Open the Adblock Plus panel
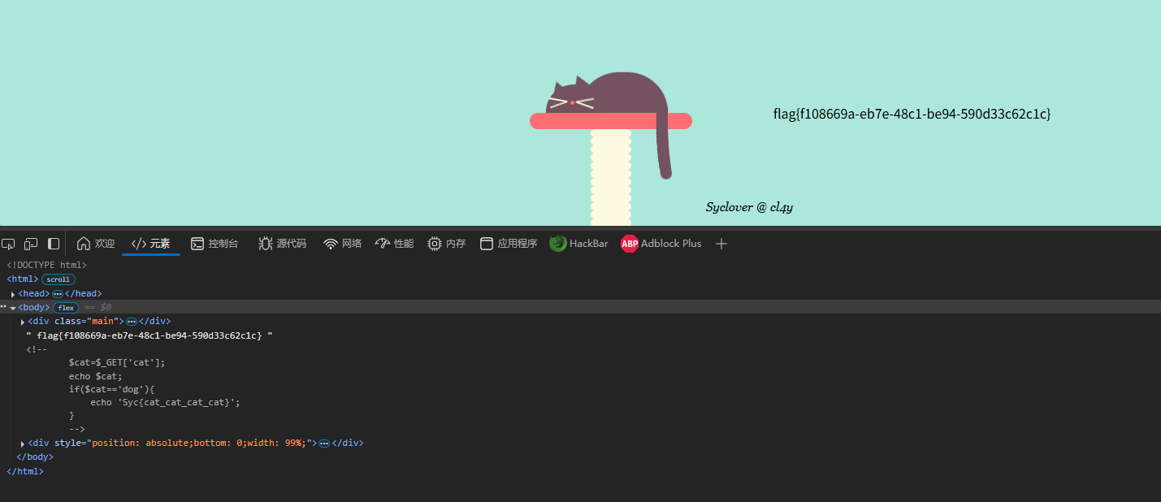The image size is (1161, 502). (661, 244)
